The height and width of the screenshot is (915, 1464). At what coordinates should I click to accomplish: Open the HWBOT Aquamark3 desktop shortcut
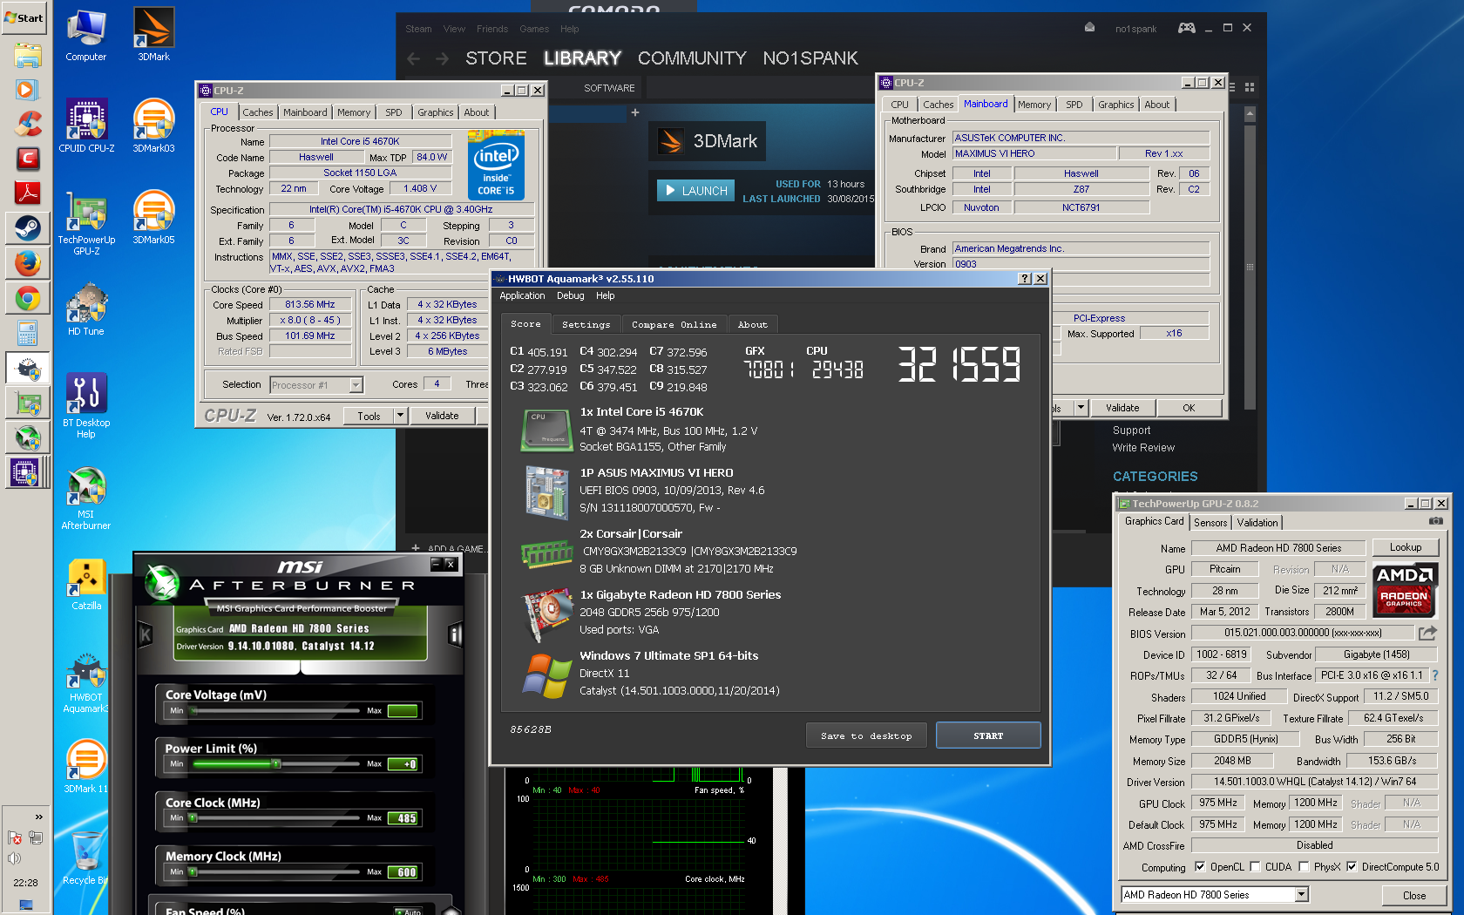pyautogui.click(x=86, y=683)
